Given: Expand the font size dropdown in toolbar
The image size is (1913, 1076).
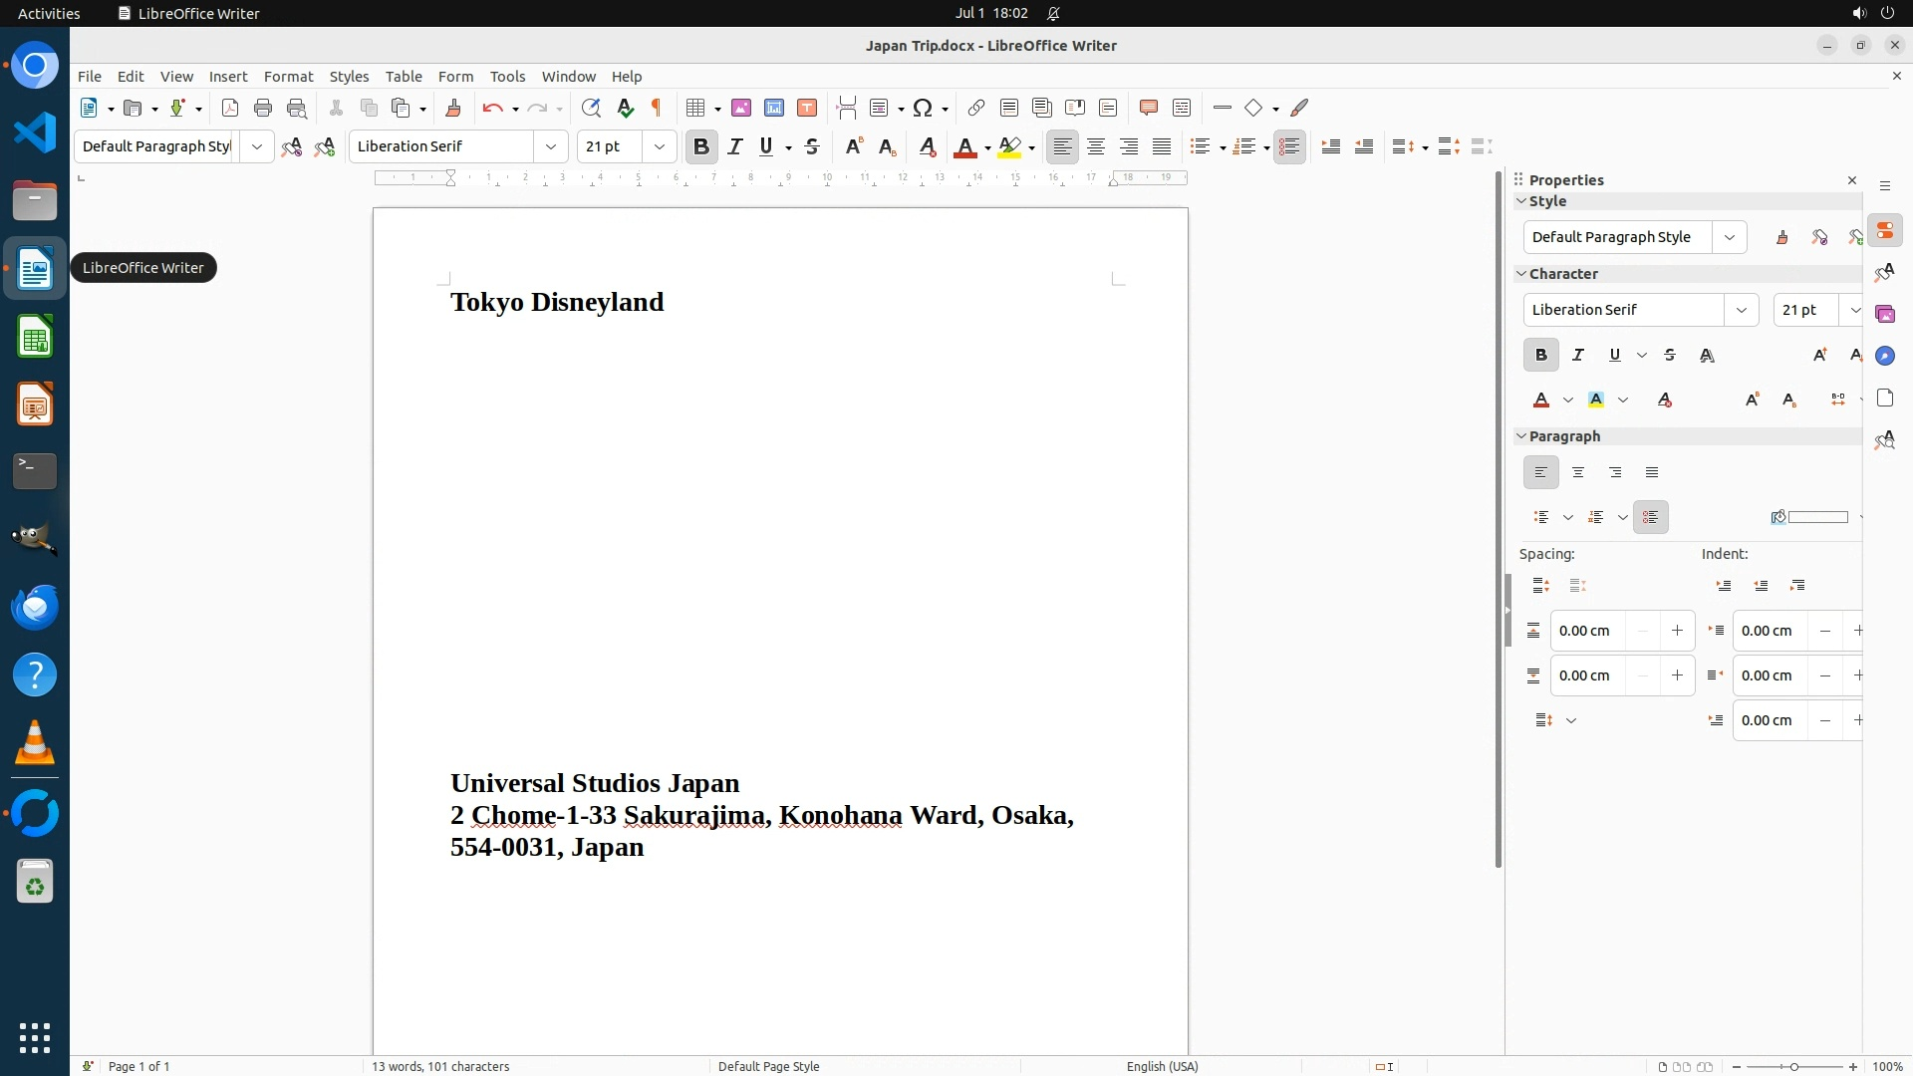Looking at the screenshot, I should tap(660, 146).
